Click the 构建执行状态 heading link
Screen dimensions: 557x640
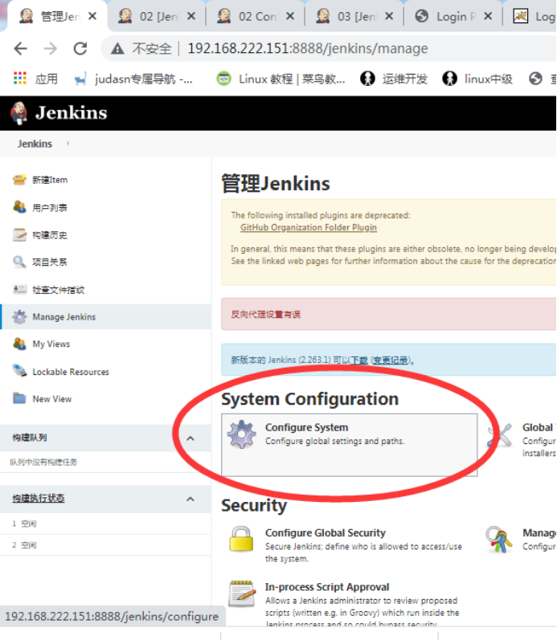(39, 498)
